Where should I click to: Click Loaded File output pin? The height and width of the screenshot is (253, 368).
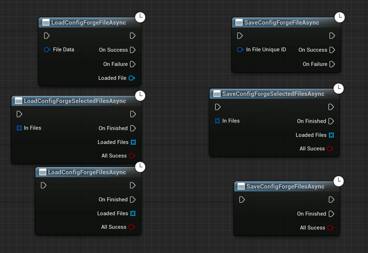pos(131,78)
